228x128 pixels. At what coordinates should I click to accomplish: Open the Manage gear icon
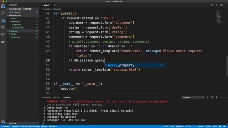coord(3,121)
